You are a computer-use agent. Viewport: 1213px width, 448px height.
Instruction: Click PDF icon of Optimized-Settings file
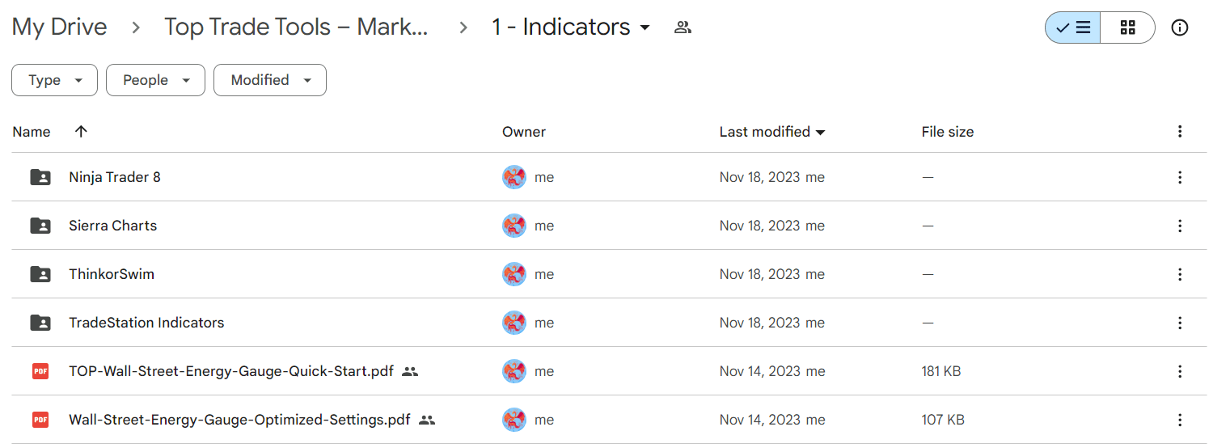(40, 420)
